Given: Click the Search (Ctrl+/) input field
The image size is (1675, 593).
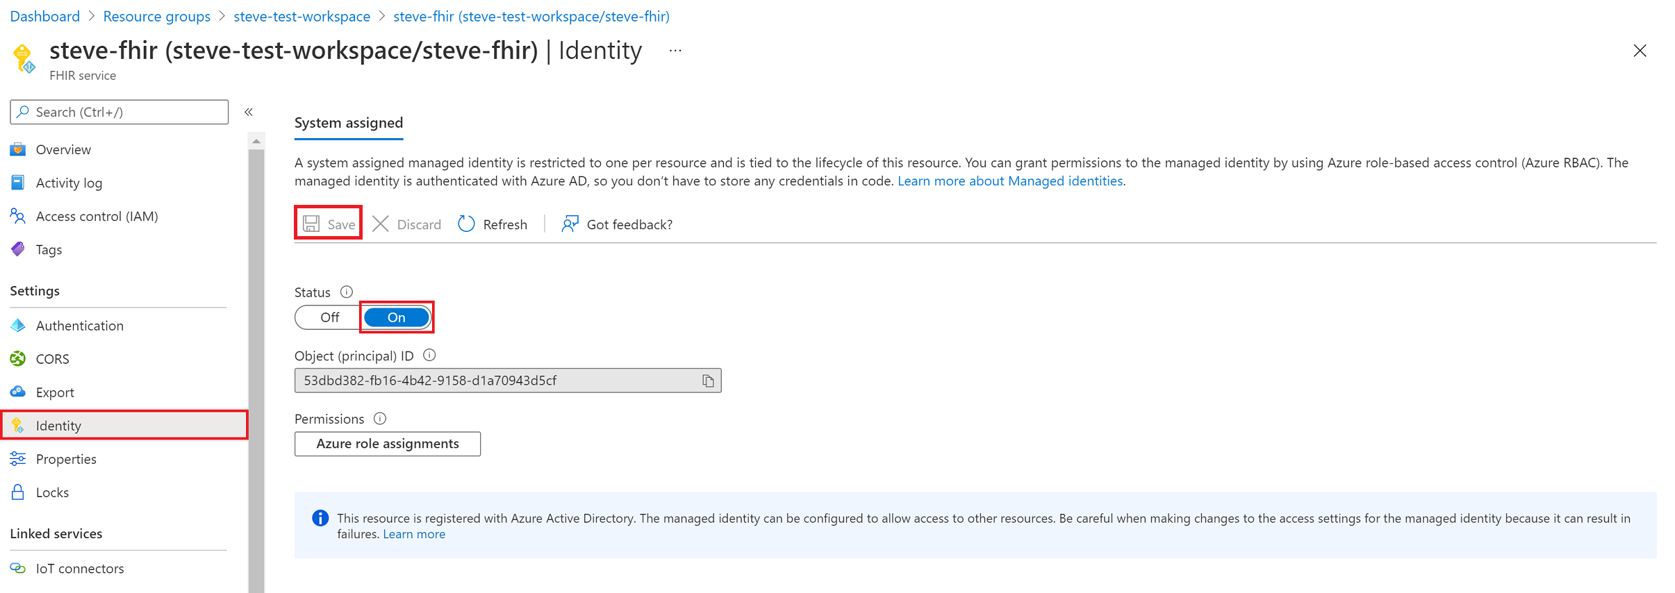Looking at the screenshot, I should click(x=119, y=112).
